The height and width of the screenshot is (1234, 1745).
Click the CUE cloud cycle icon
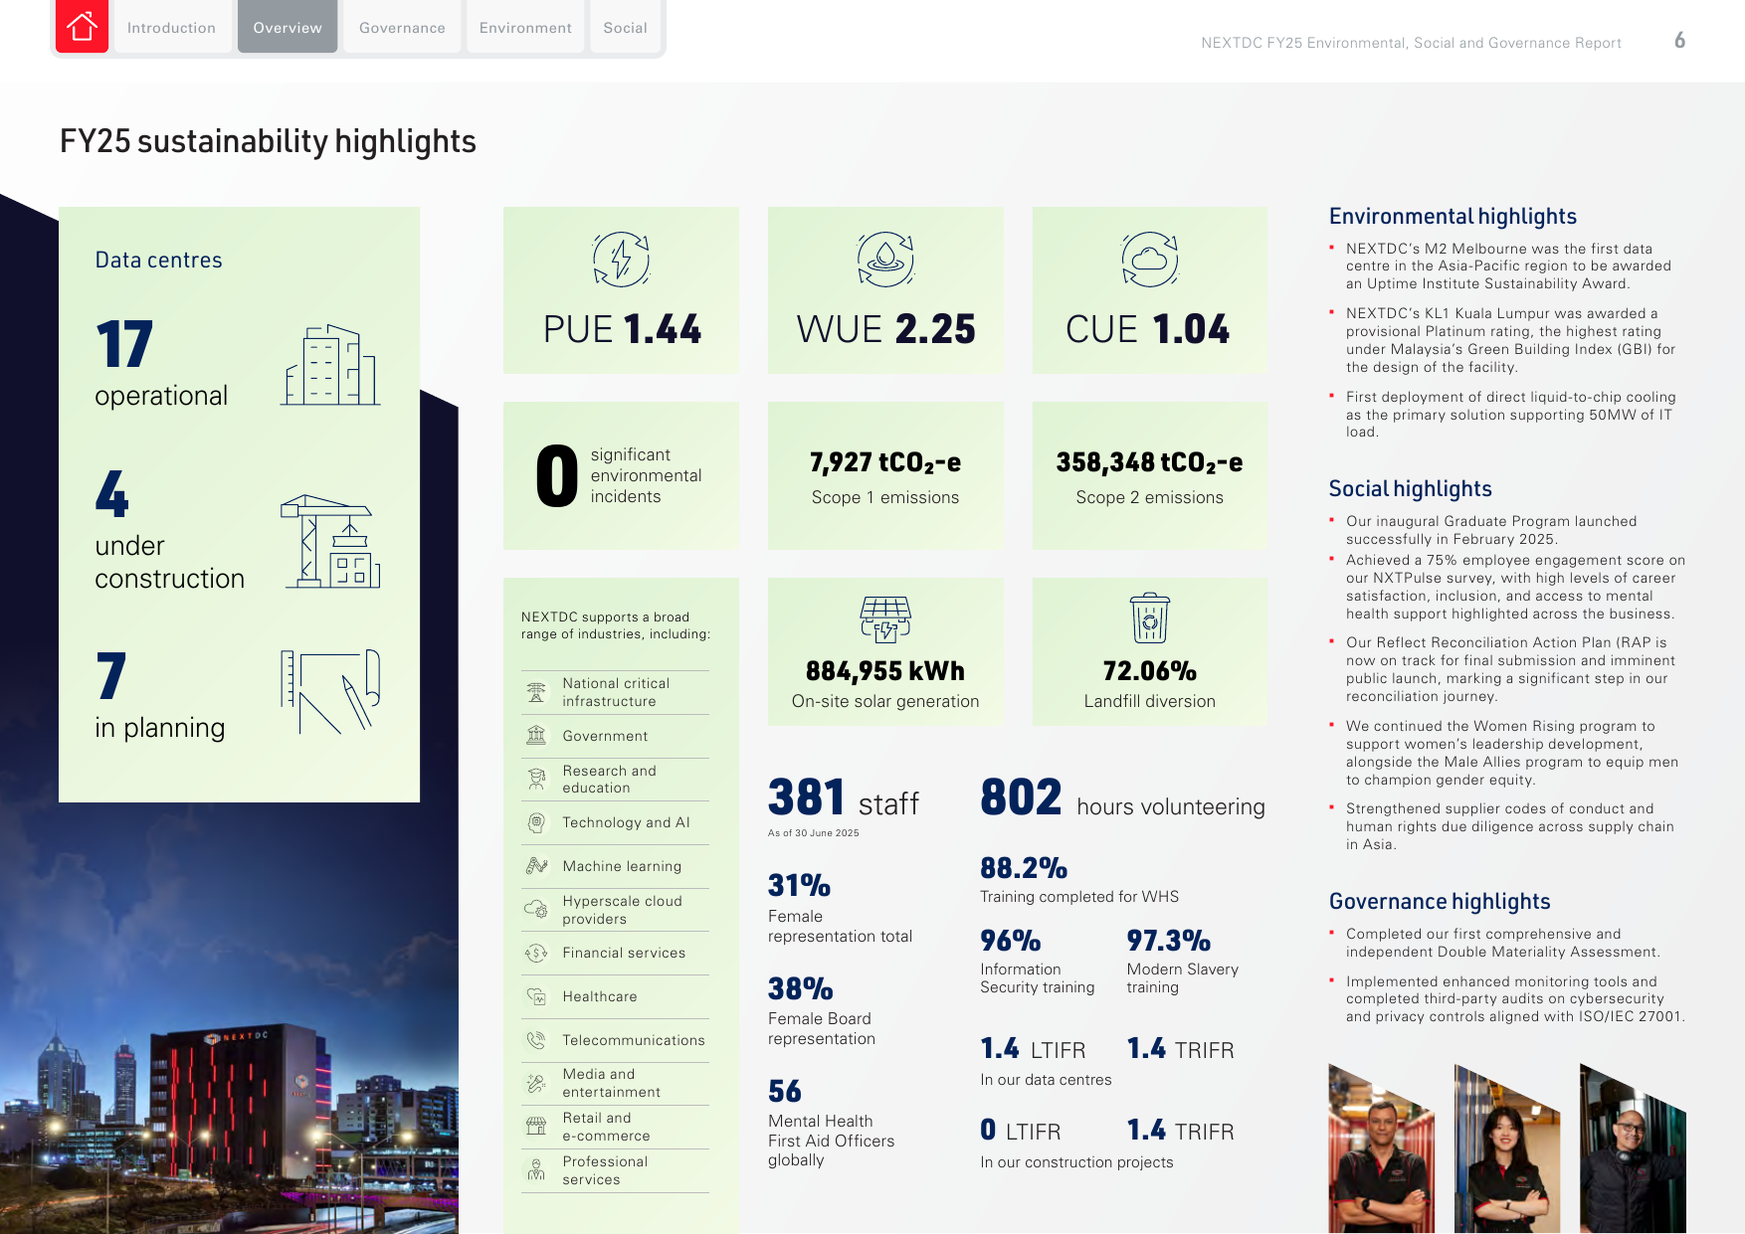1150,260
